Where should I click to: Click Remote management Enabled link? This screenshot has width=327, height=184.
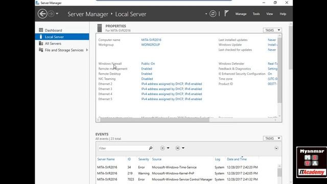click(x=147, y=68)
